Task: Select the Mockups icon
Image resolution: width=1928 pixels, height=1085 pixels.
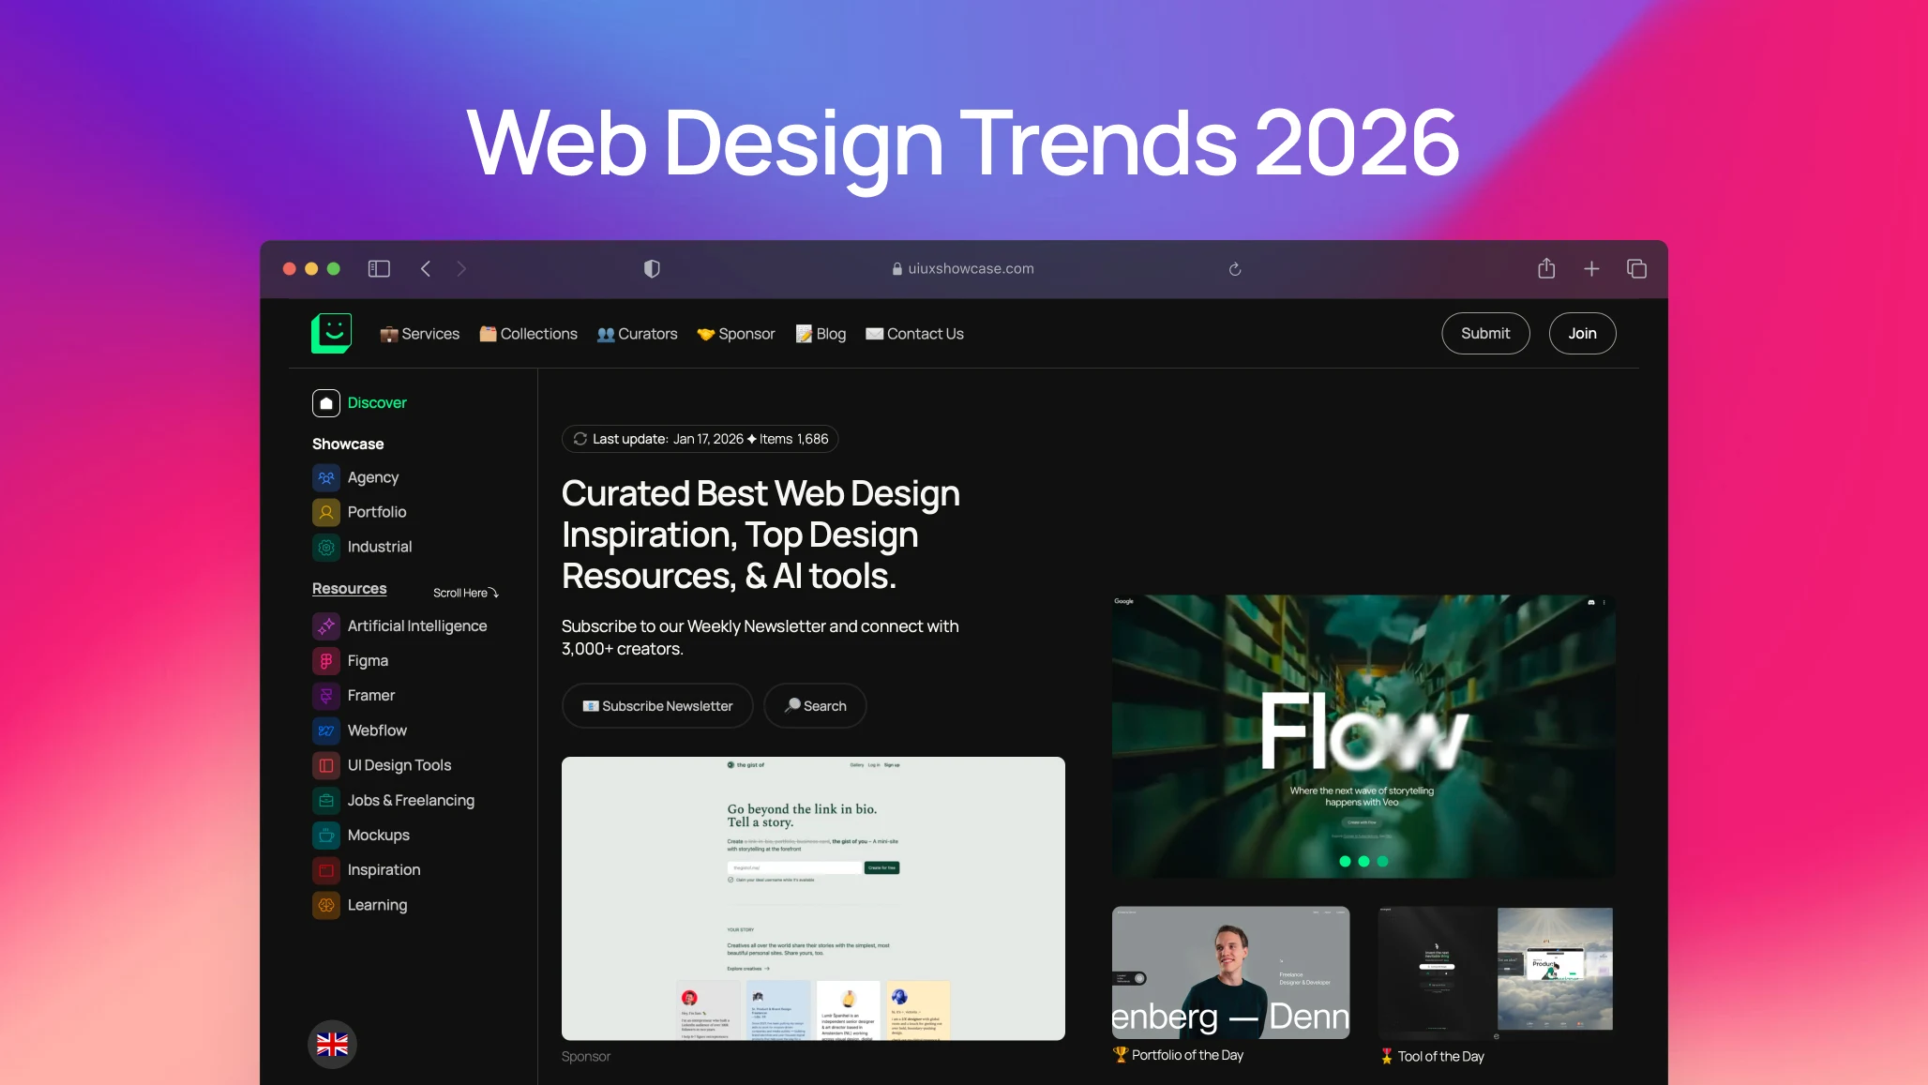Action: coord(324,835)
